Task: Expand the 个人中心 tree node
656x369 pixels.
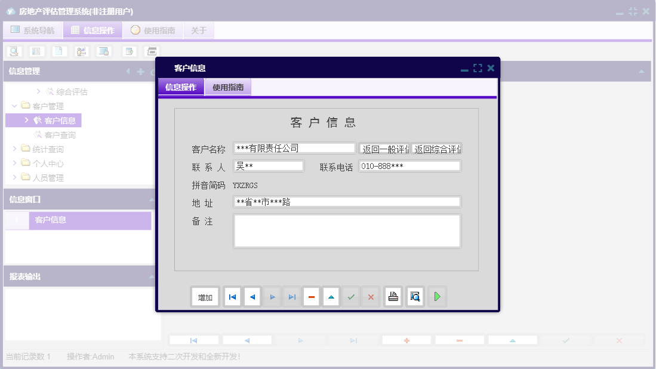Action: 15,163
